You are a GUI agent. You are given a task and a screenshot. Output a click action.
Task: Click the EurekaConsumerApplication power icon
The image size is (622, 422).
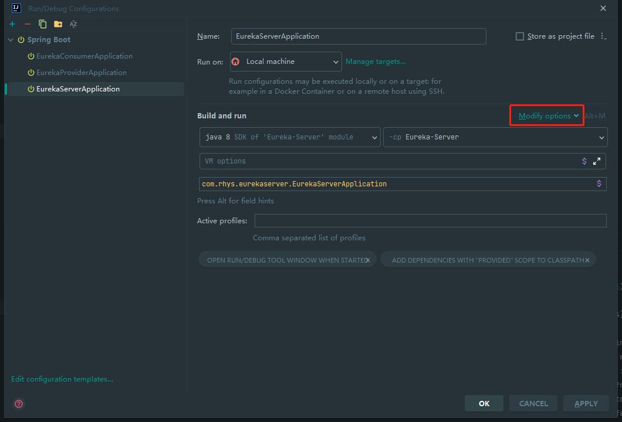point(31,56)
